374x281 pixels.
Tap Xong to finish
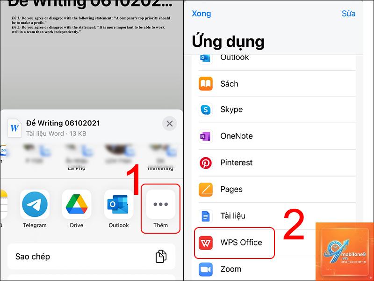(201, 14)
